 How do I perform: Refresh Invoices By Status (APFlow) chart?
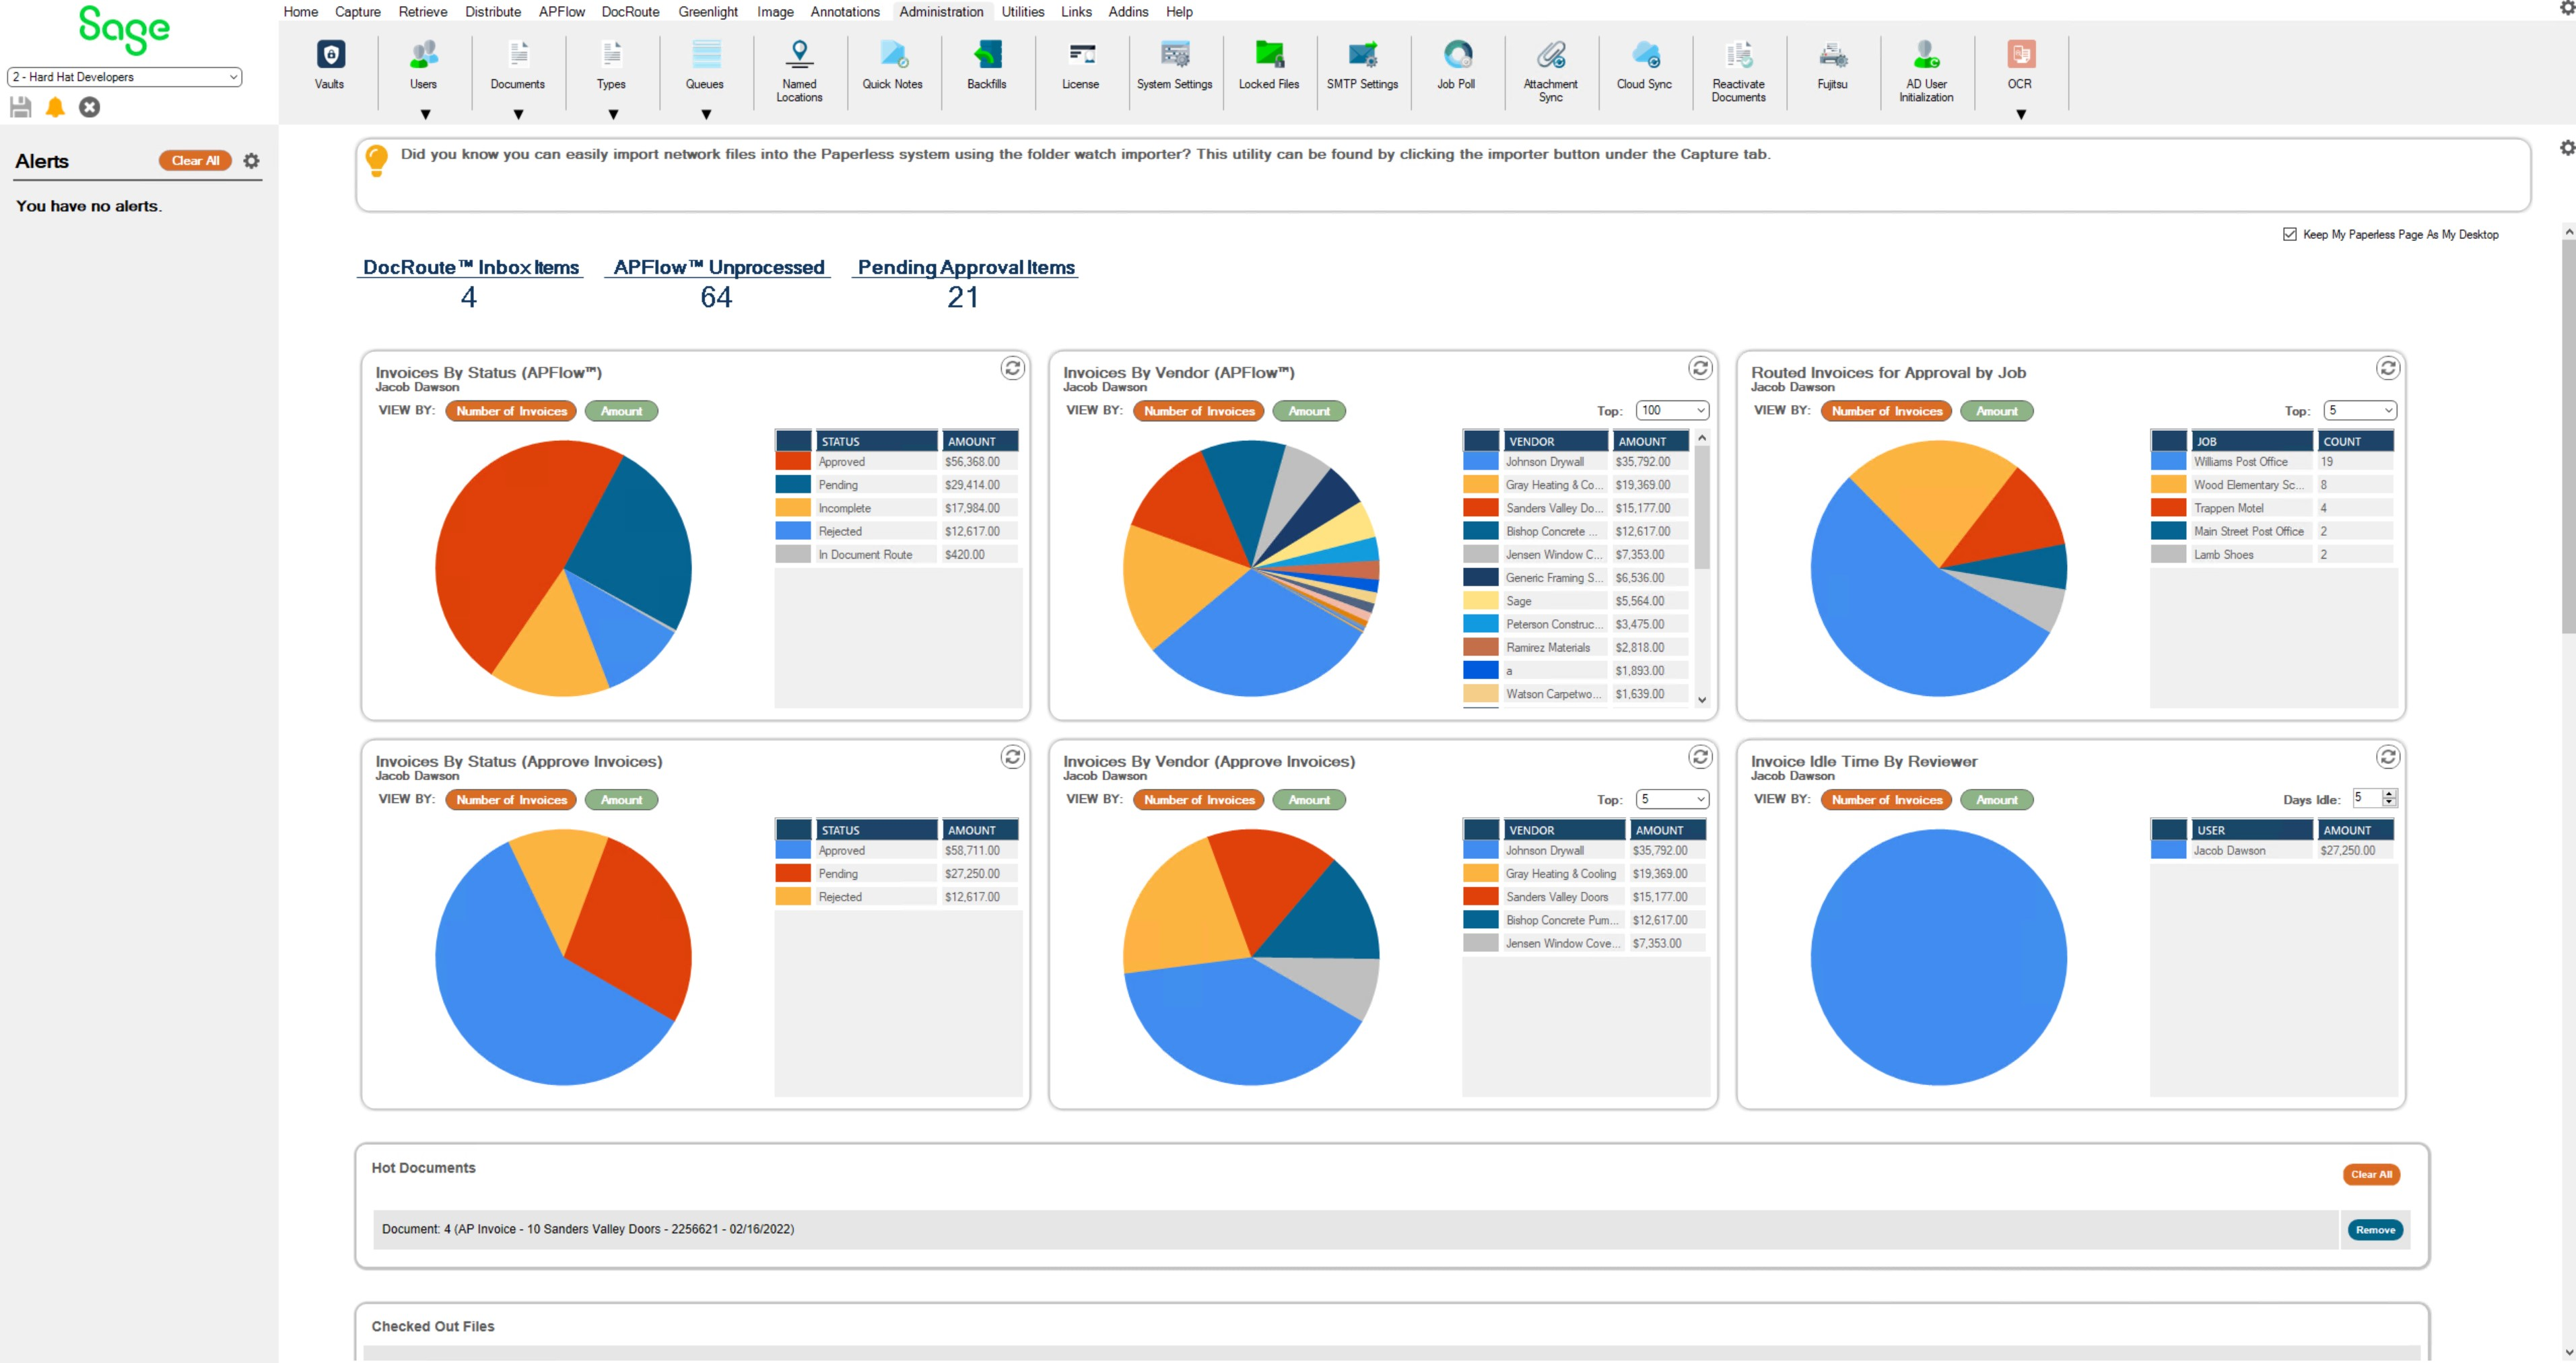click(x=1012, y=368)
